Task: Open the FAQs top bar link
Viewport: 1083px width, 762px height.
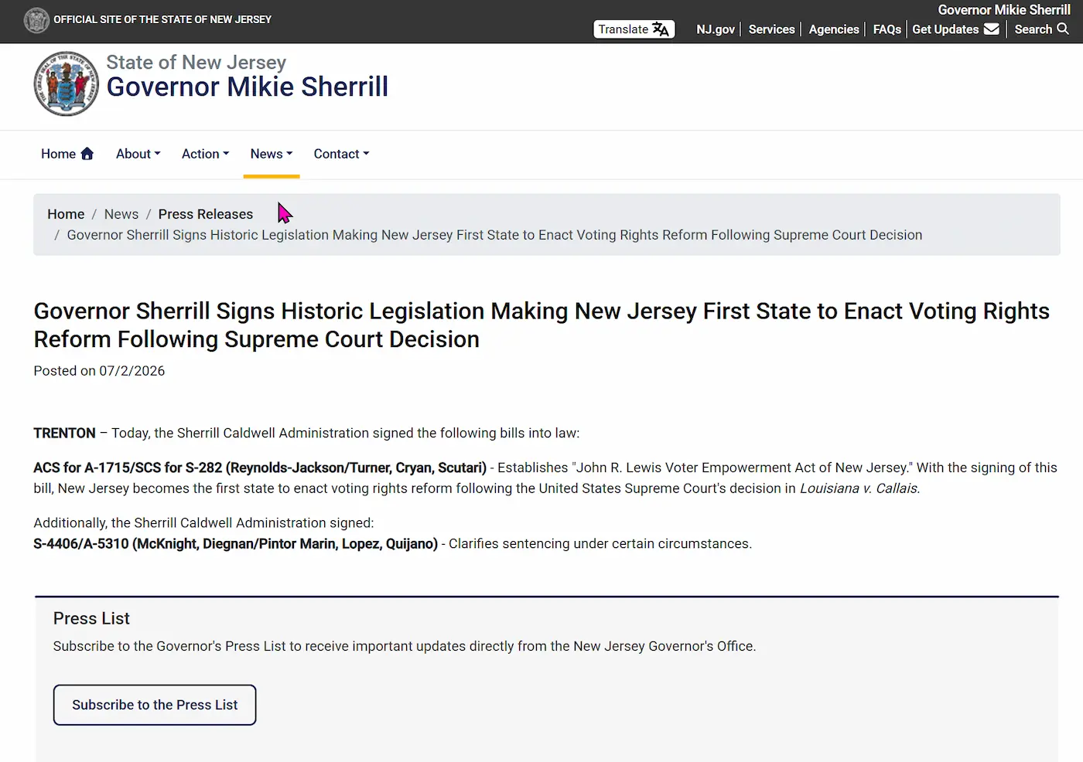Action: click(887, 29)
